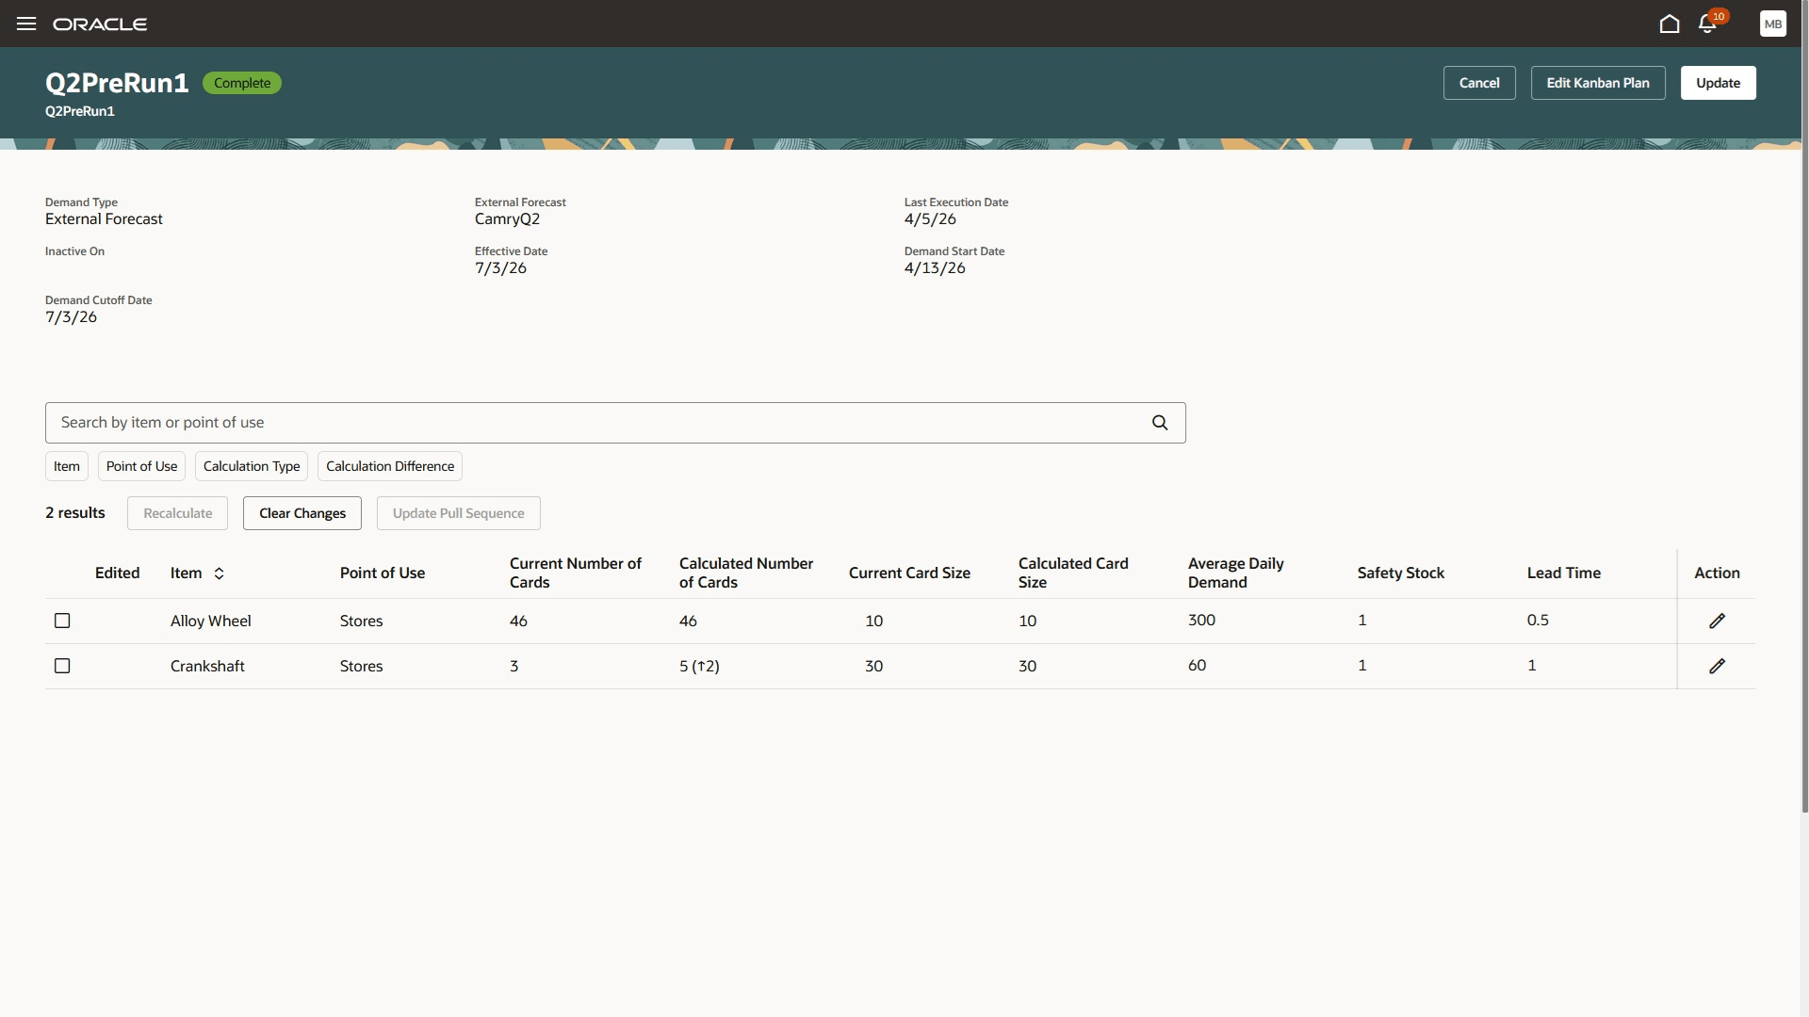Open the notifications bell
This screenshot has width=1809, height=1017.
point(1708,24)
